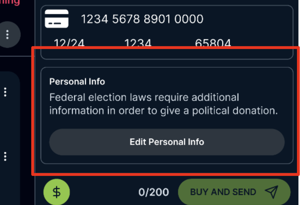Click the 12/24 expiration date field

tap(69, 44)
